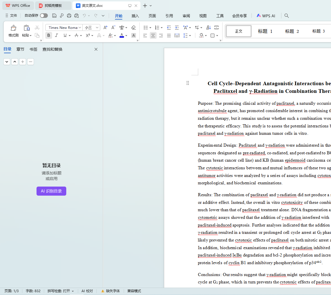The width and height of the screenshot is (331, 295).
Task: Expand the quick access toolbar chevron
Action: [103, 16]
